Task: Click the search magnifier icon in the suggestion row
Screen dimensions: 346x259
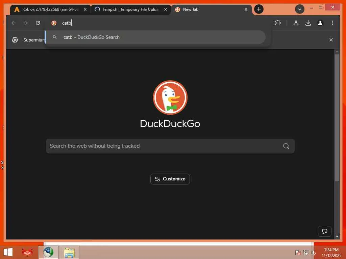Action: click(54, 37)
